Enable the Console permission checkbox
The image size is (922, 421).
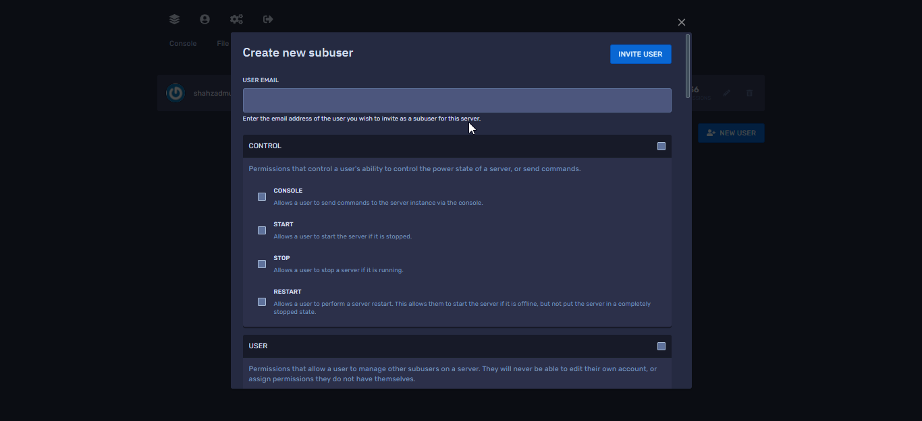pos(262,197)
